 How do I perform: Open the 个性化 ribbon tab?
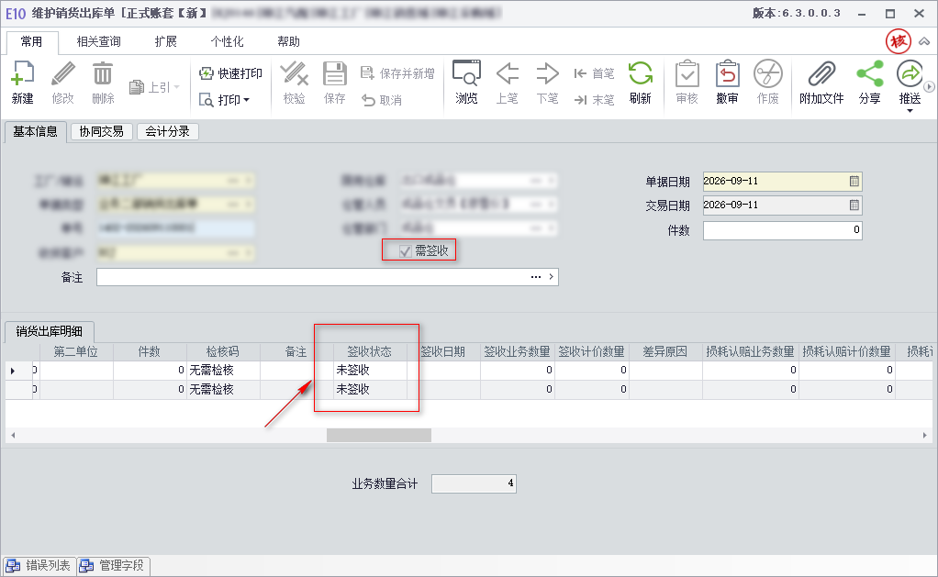pyautogui.click(x=228, y=41)
